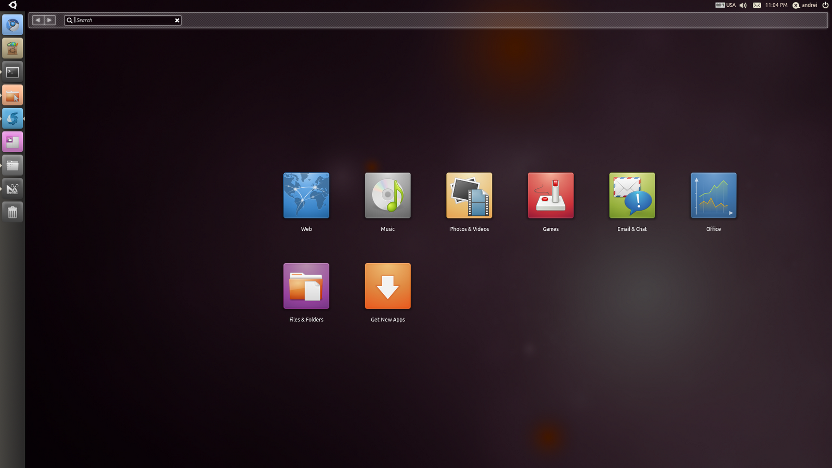
Task: Open the sound volume indicator menu
Action: pos(743,5)
